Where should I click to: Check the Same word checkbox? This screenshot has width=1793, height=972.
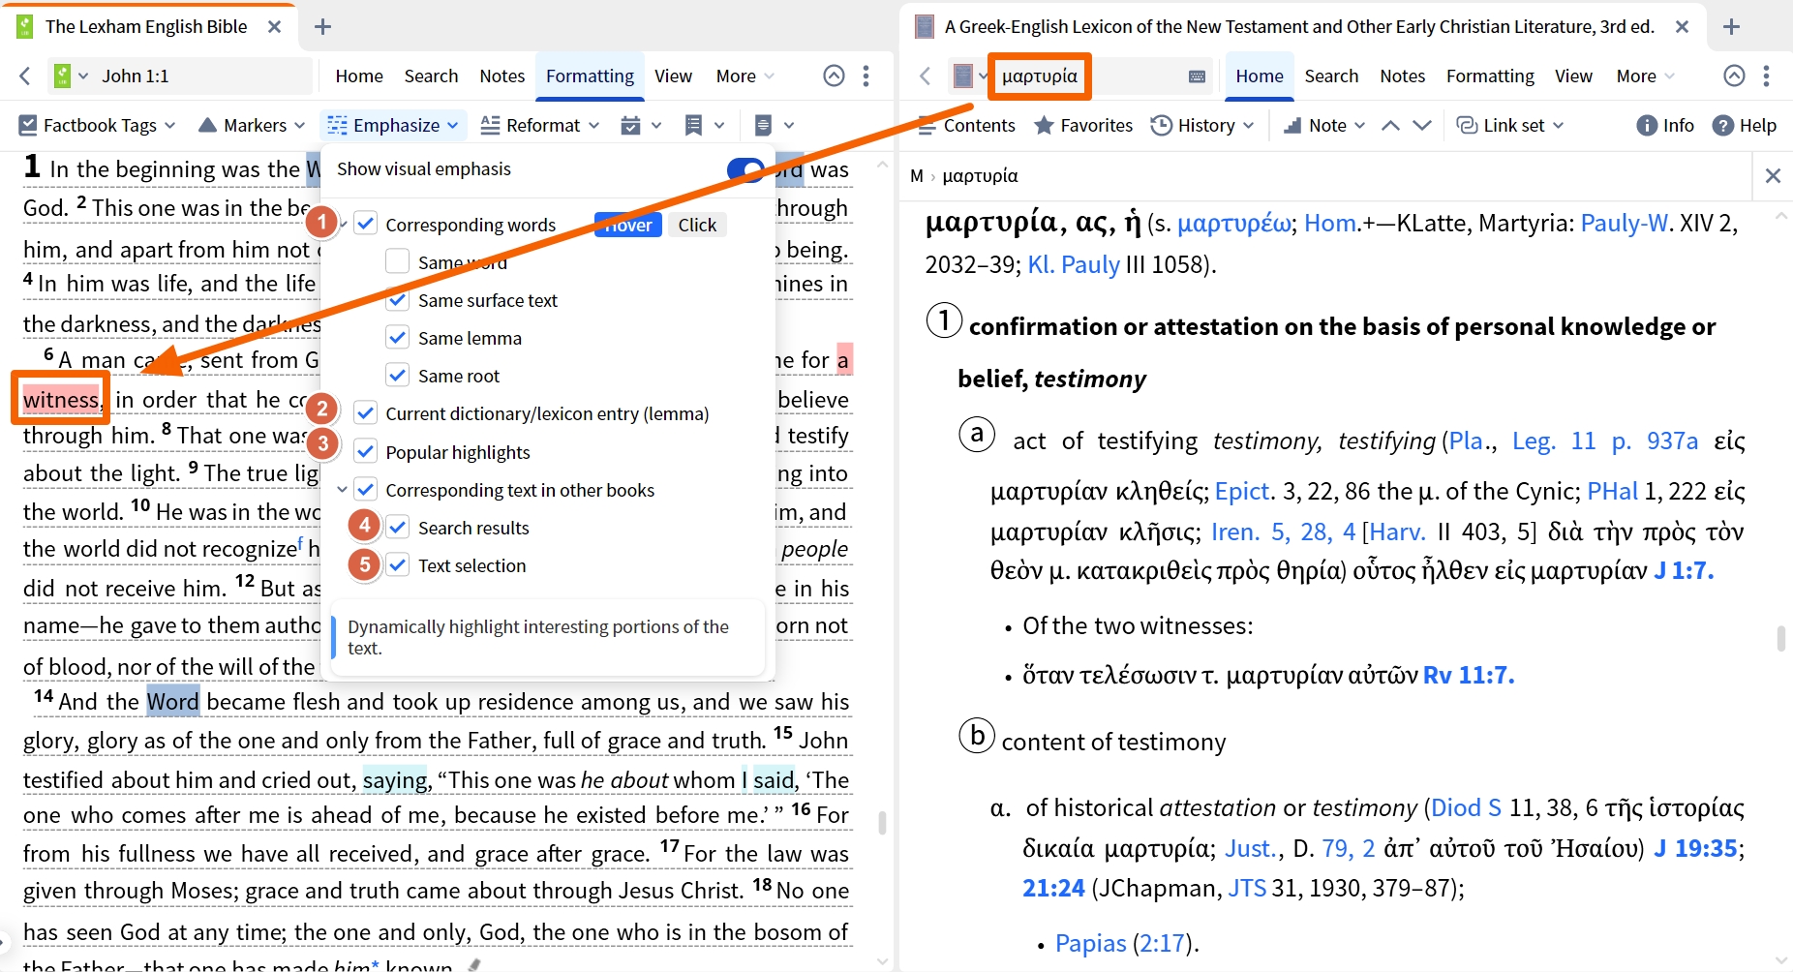pyautogui.click(x=397, y=261)
